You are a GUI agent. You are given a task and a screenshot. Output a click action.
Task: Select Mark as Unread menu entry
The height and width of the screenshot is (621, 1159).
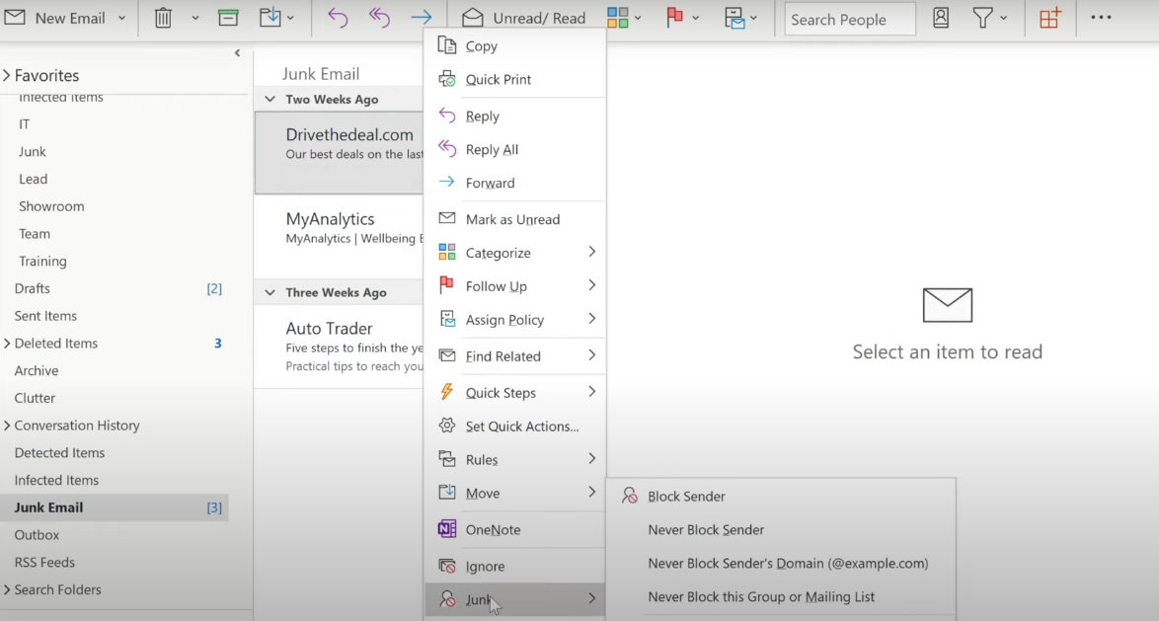pos(515,219)
